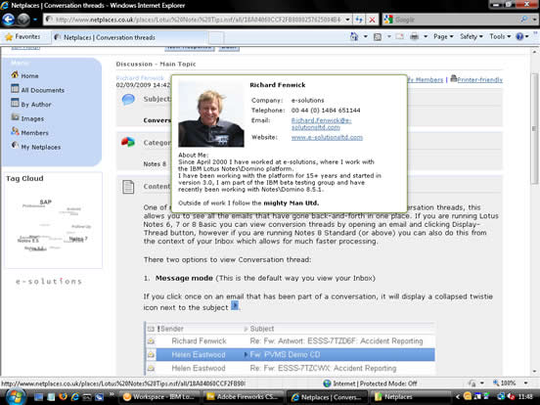Click the browser Back arrow button
Screen dimensions: 540x405
pyautogui.click(x=8, y=20)
